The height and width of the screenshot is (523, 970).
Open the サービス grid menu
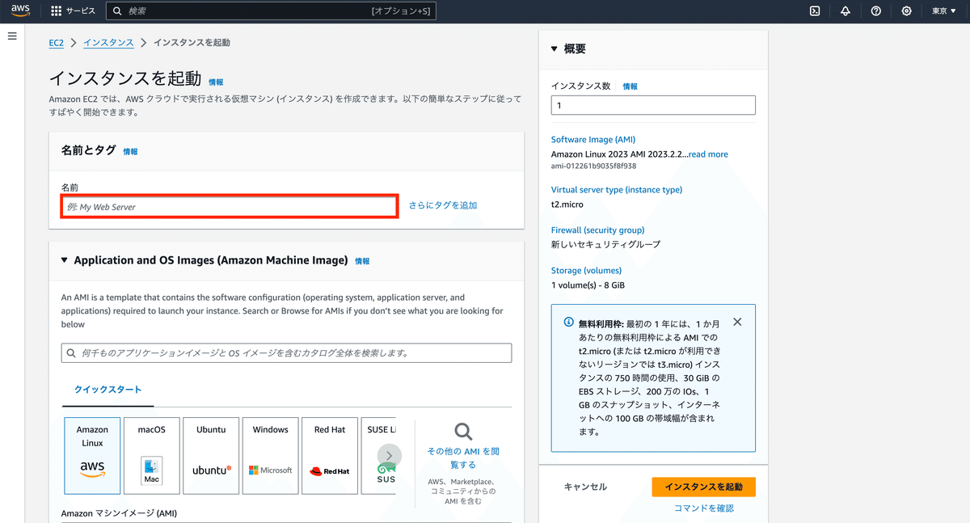click(73, 11)
